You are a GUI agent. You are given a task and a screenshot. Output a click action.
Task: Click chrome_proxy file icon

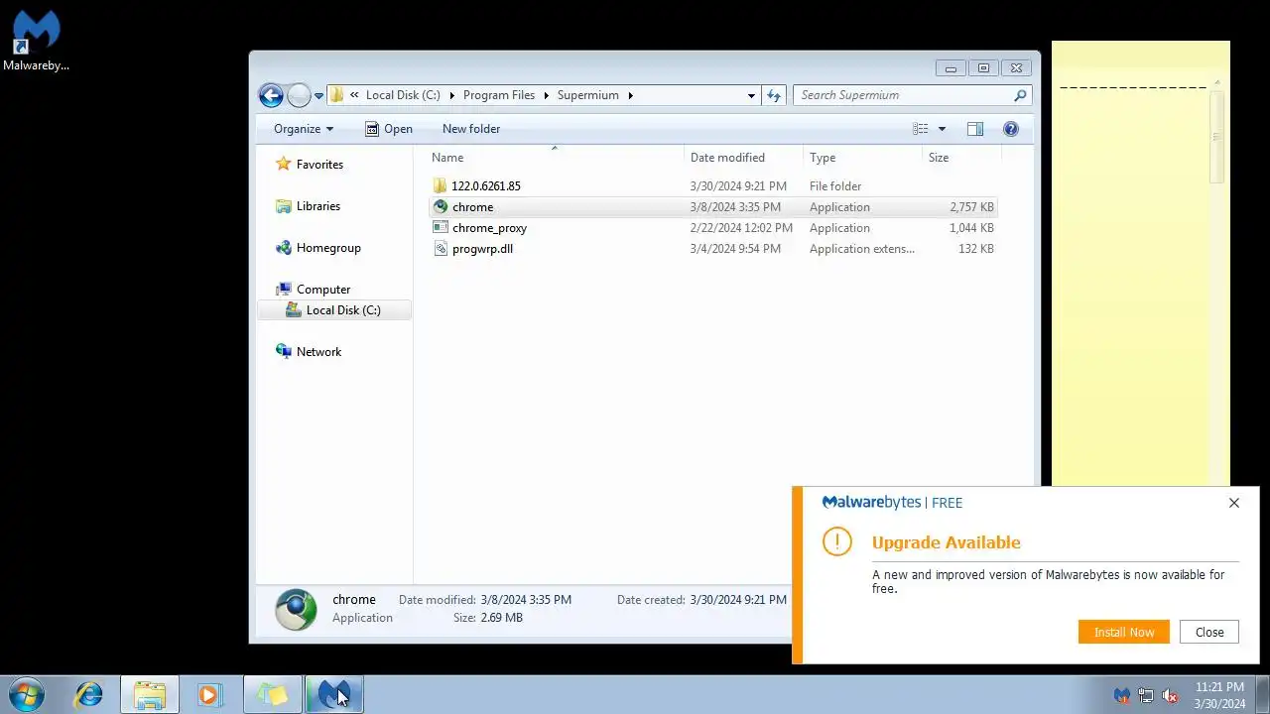click(441, 227)
